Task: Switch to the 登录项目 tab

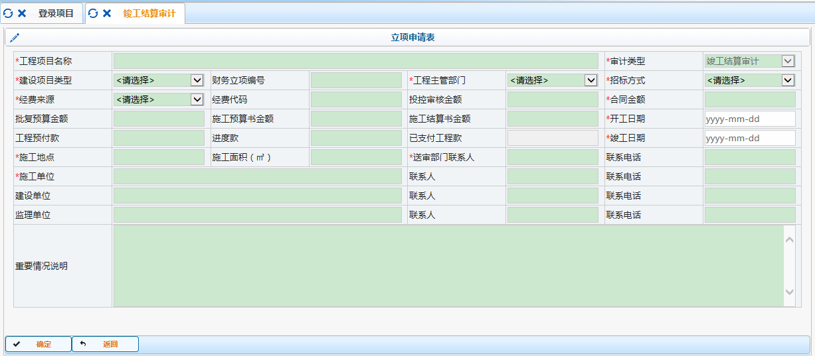Action: point(56,13)
